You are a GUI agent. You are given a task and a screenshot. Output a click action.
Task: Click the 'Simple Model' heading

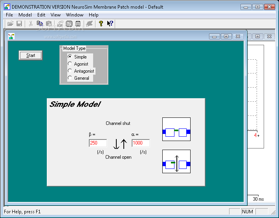(x=75, y=104)
